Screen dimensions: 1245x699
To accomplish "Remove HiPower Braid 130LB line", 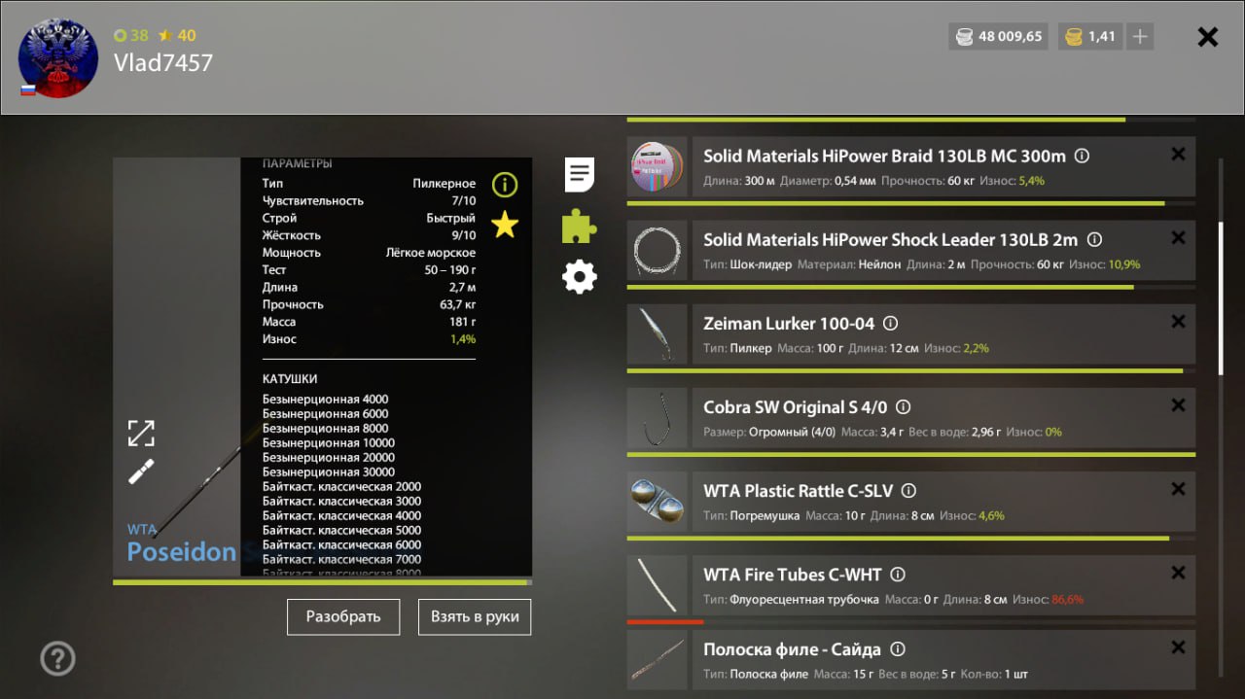I will pyautogui.click(x=1178, y=154).
